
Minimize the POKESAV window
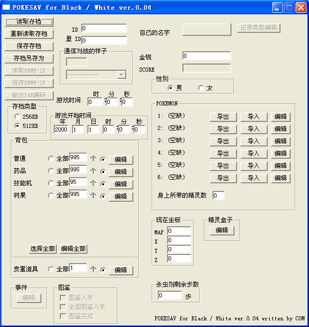pos(277,8)
